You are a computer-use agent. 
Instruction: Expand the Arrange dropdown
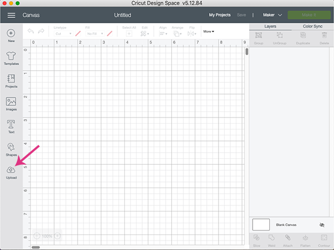(177, 33)
